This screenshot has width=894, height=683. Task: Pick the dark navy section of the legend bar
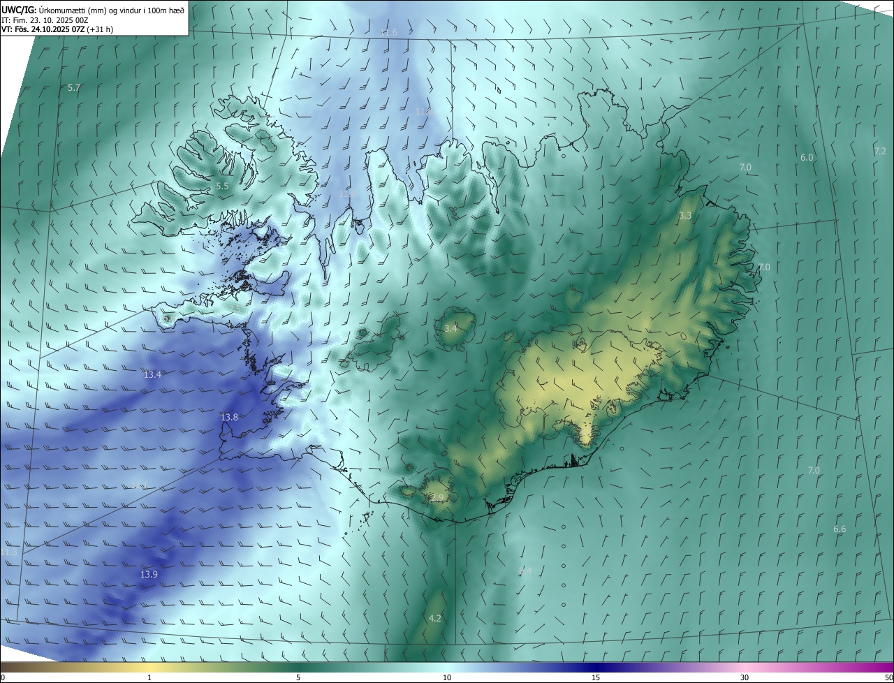(x=596, y=667)
